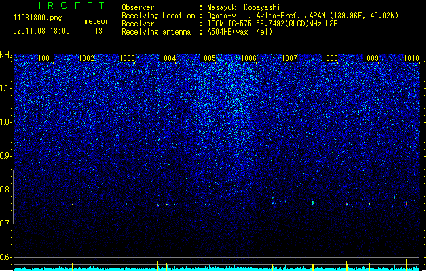Click the 1.1 kHz axis label
This screenshot has height=271, width=427.
6,88
